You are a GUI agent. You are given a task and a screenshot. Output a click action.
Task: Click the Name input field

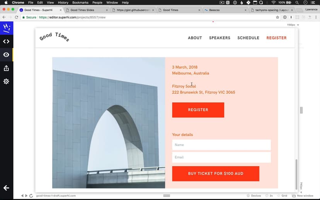pyautogui.click(x=221, y=145)
